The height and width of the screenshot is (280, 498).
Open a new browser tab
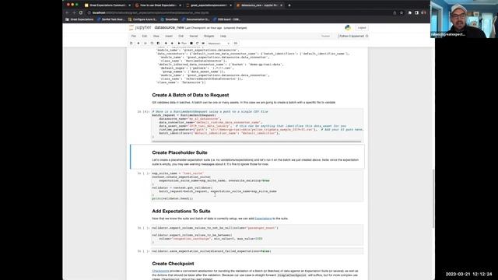(x=289, y=5)
